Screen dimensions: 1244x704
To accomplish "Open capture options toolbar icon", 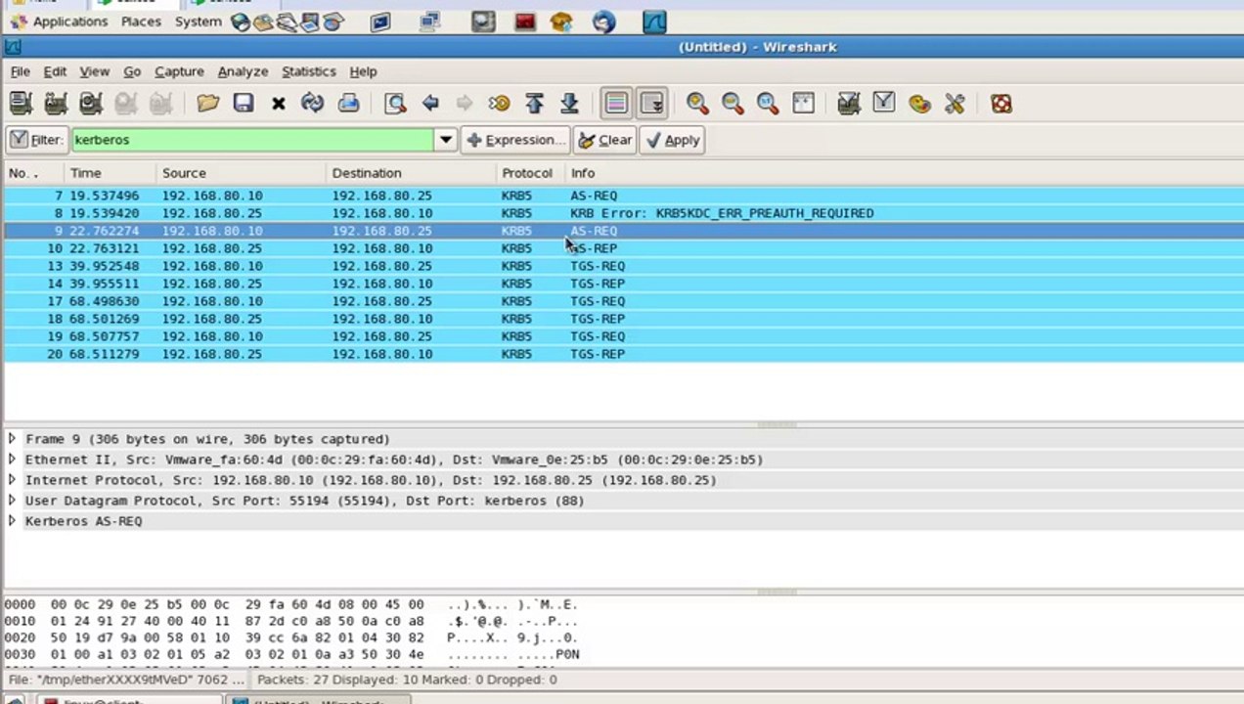I will pos(56,104).
